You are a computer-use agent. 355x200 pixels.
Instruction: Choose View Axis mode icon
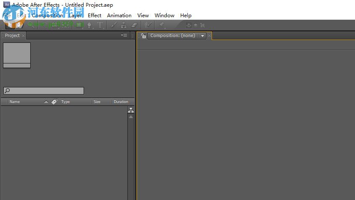tap(202, 25)
